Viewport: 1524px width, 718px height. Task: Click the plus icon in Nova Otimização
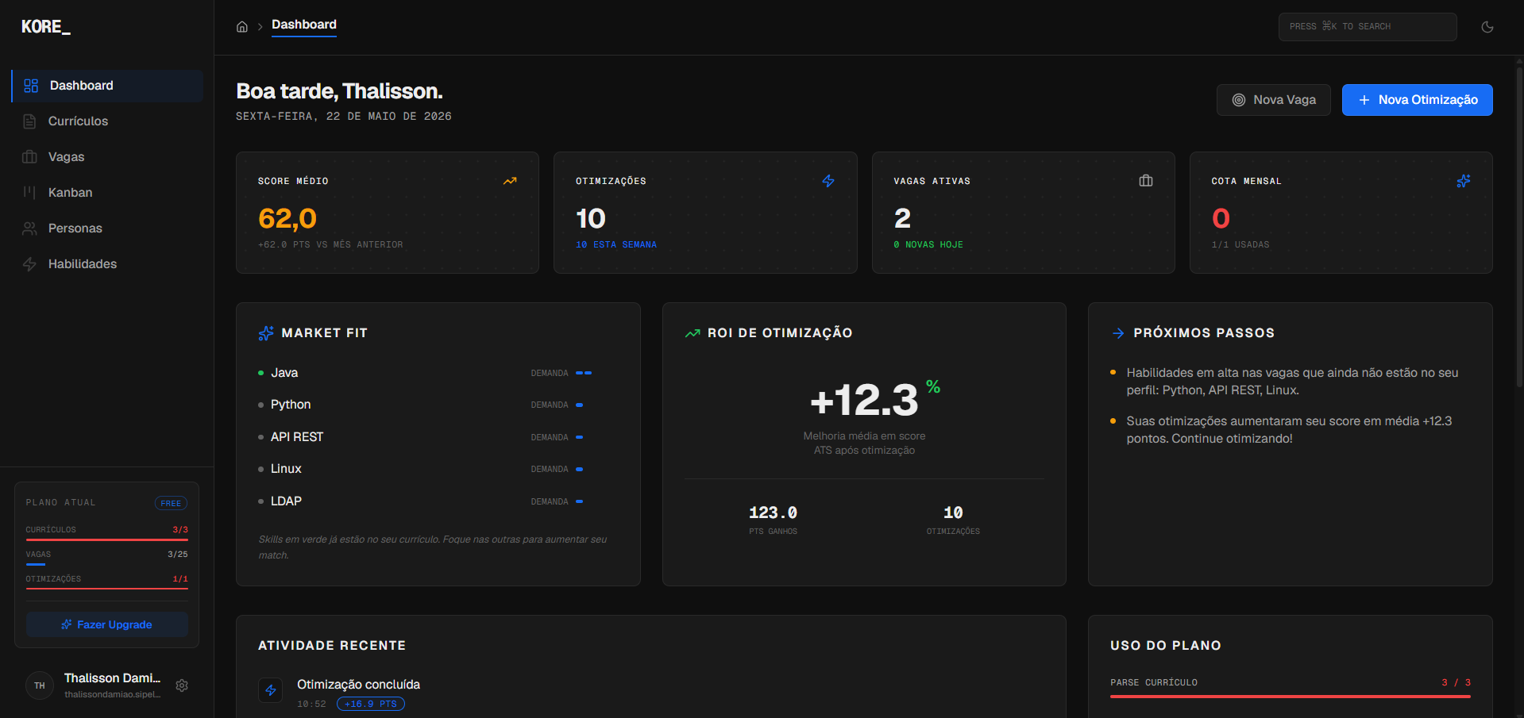(x=1364, y=100)
